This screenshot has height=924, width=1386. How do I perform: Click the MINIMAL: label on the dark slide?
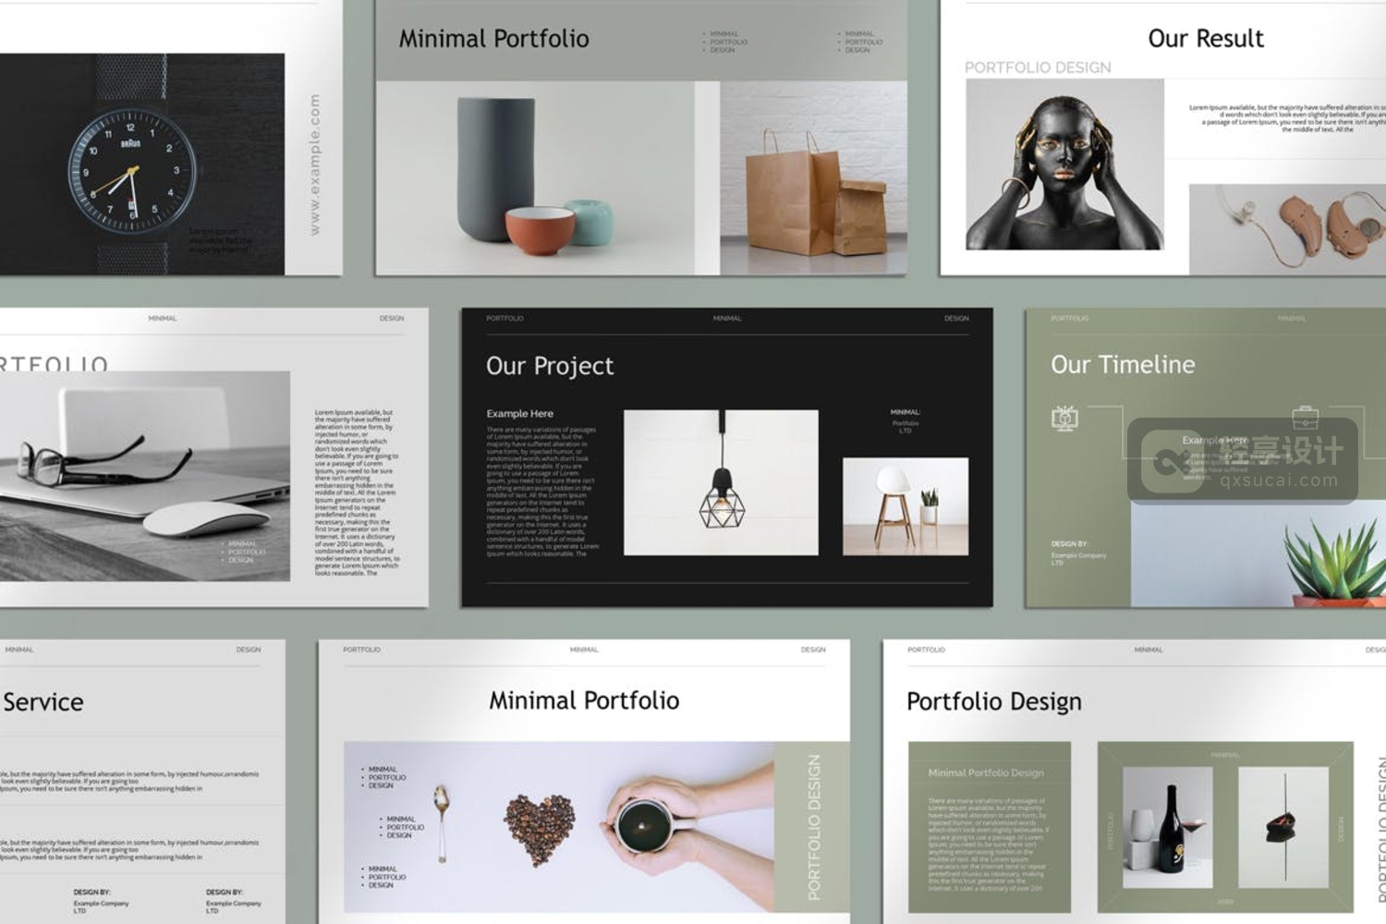906,412
